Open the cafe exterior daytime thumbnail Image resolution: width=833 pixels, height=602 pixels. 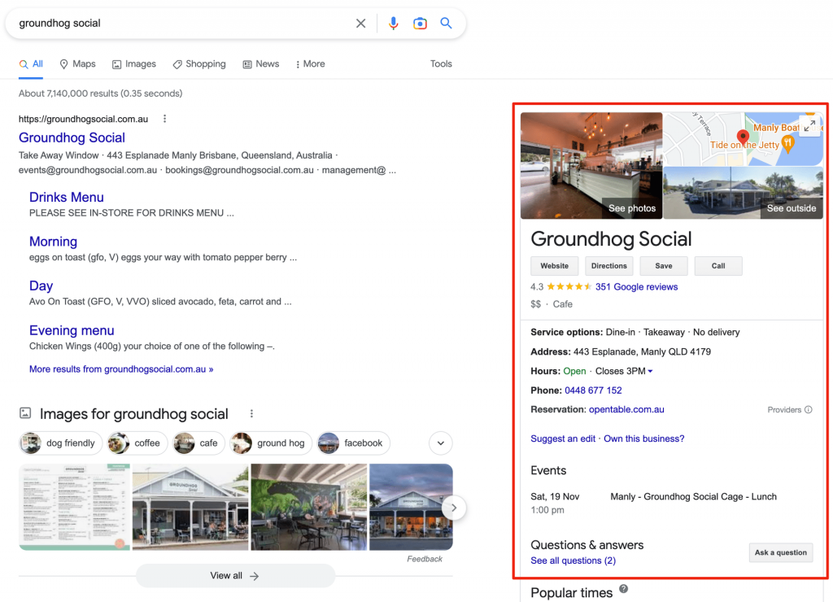pos(190,507)
